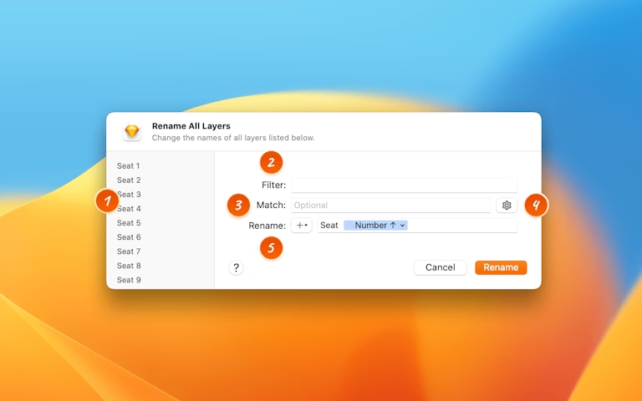
Task: Select Seat 8 in layer list
Action: (129, 266)
